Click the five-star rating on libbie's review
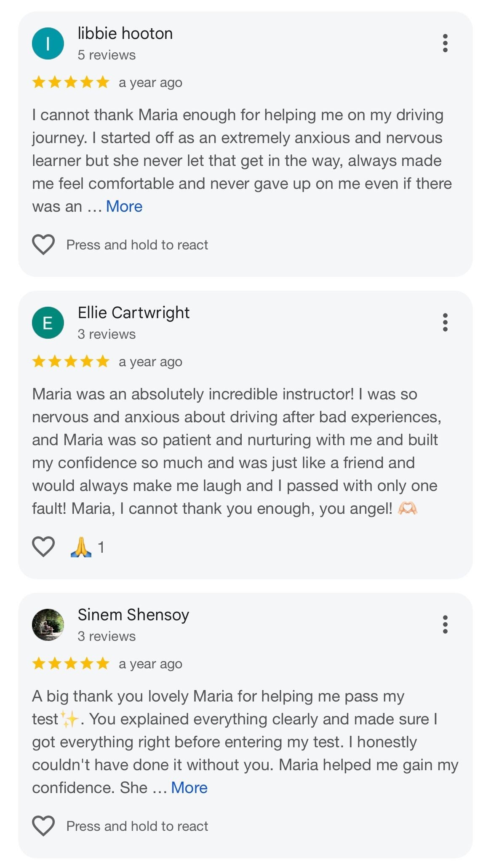491x864 pixels. [71, 82]
